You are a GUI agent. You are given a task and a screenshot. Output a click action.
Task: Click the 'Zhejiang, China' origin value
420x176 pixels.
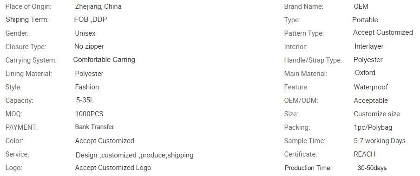click(x=98, y=6)
